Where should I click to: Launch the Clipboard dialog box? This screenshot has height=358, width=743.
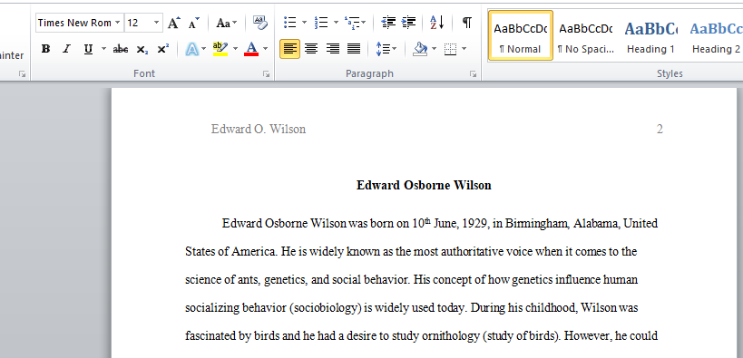(22, 74)
